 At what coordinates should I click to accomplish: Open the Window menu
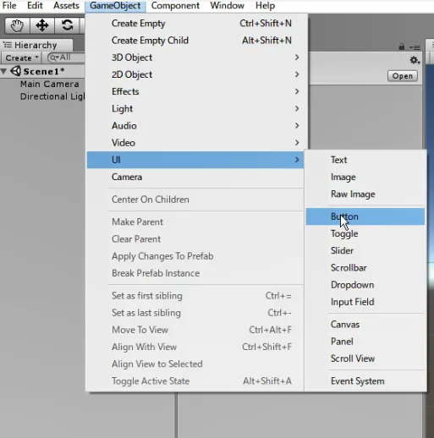(x=227, y=6)
